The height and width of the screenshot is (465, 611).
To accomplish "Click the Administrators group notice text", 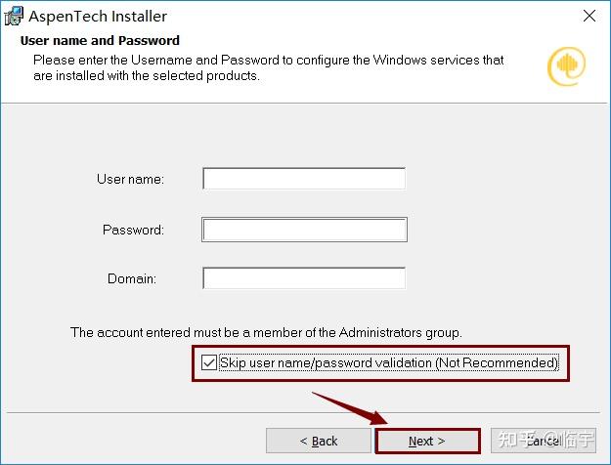I will pos(266,332).
